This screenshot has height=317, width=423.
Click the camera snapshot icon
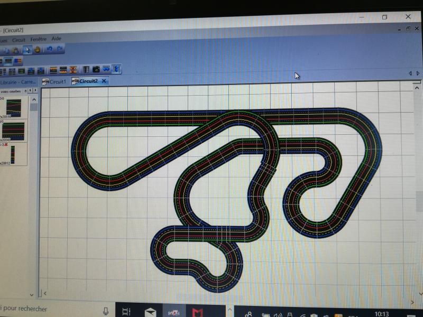pyautogui.click(x=96, y=70)
